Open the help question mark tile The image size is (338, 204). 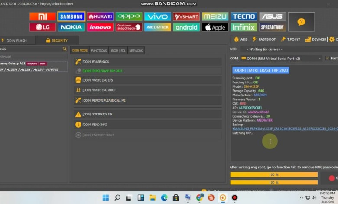click(301, 22)
